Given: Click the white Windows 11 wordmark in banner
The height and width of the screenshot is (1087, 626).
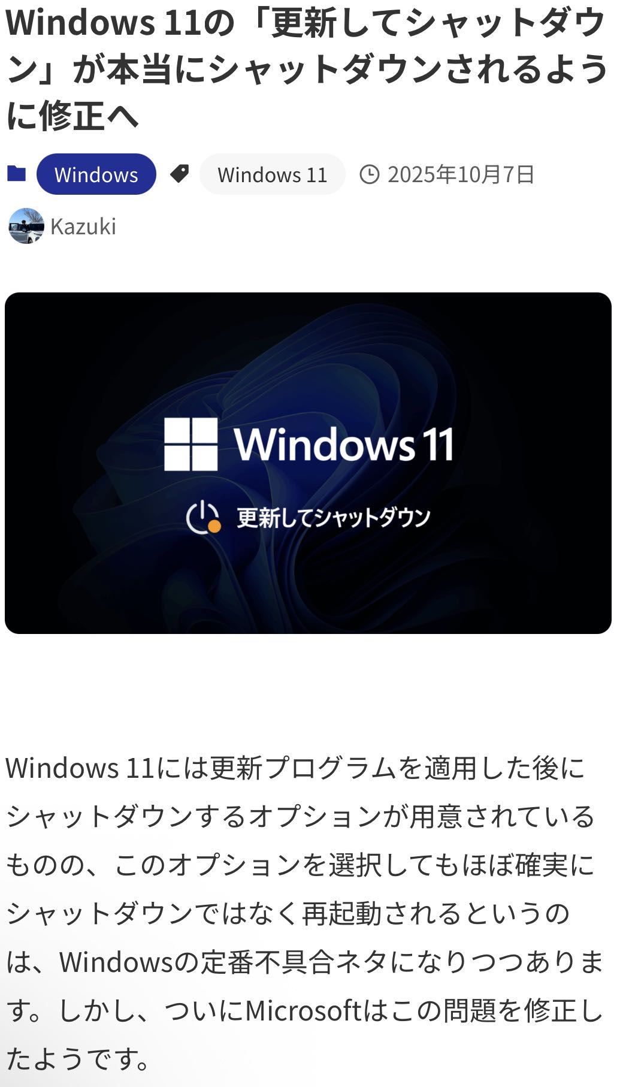Looking at the screenshot, I should tap(344, 445).
